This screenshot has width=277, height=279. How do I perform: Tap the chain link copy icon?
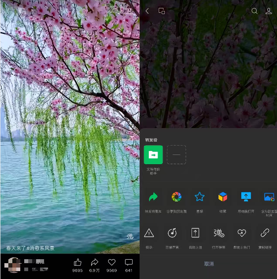click(x=265, y=233)
